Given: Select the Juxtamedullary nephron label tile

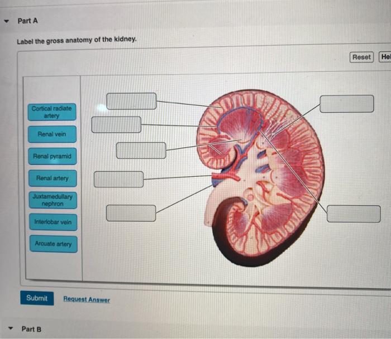Looking at the screenshot, I should click(53, 200).
